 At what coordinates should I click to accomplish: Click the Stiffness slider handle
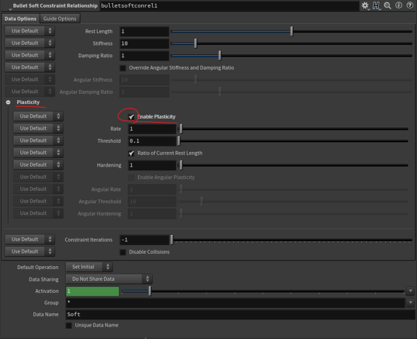click(195, 44)
